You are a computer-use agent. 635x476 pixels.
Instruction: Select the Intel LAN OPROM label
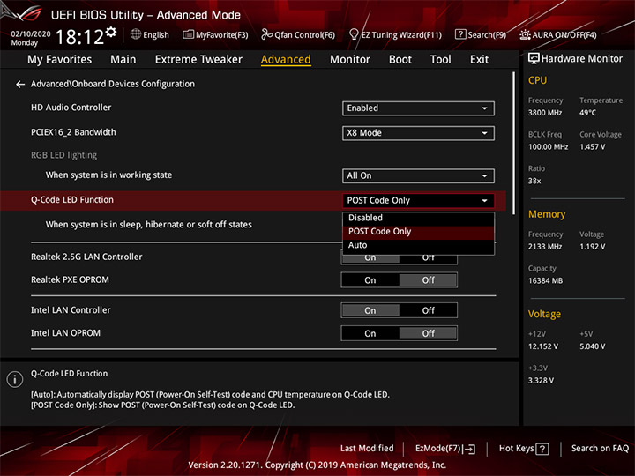65,333
